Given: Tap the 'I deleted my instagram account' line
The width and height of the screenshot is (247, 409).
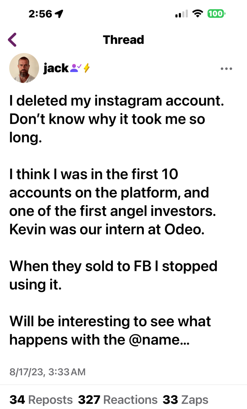Looking at the screenshot, I should coord(117,102).
